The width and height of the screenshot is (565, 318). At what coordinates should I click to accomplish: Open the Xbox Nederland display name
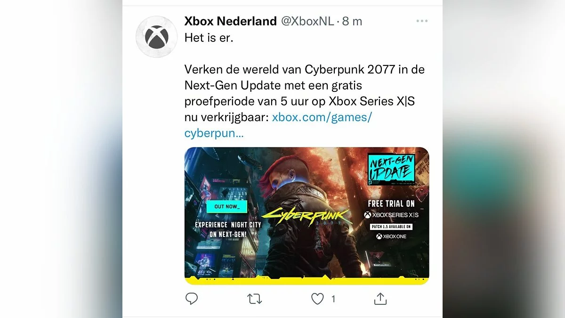click(230, 21)
